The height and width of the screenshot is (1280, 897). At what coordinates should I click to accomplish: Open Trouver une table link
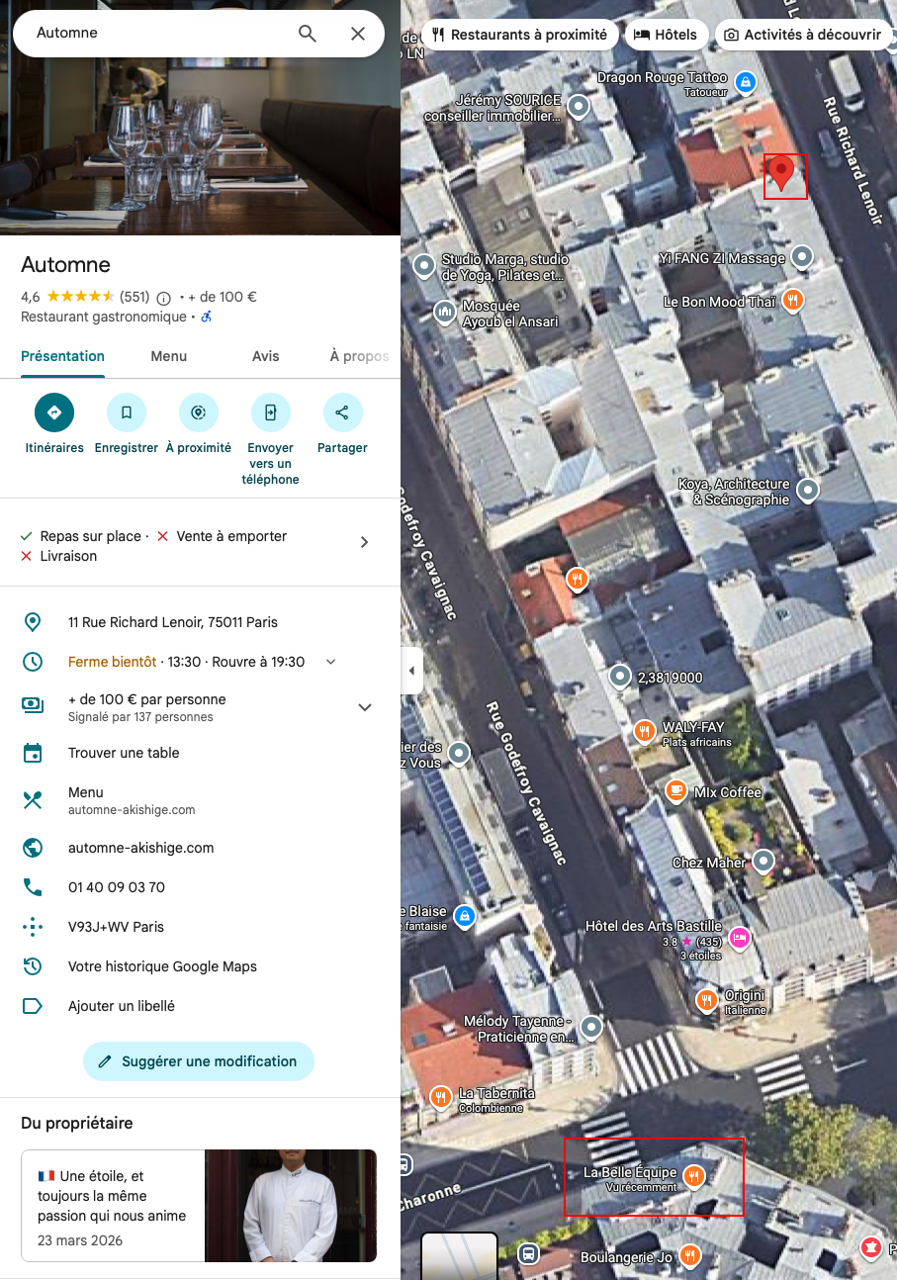coord(200,753)
